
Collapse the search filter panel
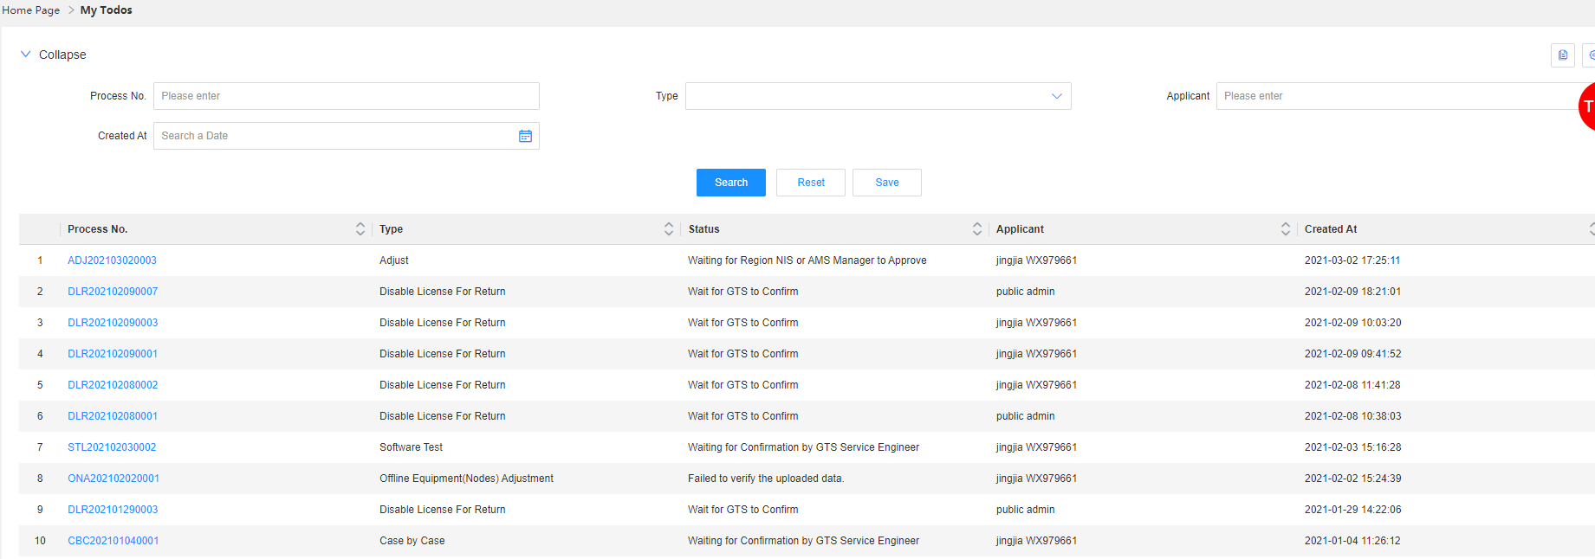[x=53, y=55]
